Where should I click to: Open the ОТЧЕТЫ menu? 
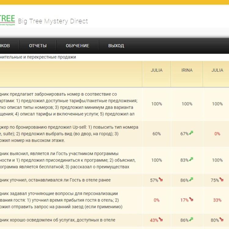[x=38, y=46]
